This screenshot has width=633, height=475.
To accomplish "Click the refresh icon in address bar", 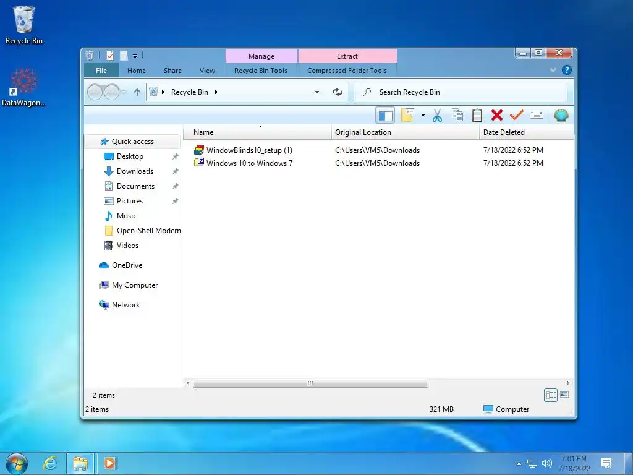I will pyautogui.click(x=337, y=92).
